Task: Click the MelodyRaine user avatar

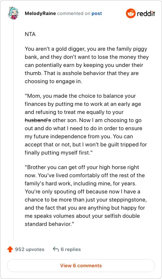Action: pos(13,13)
